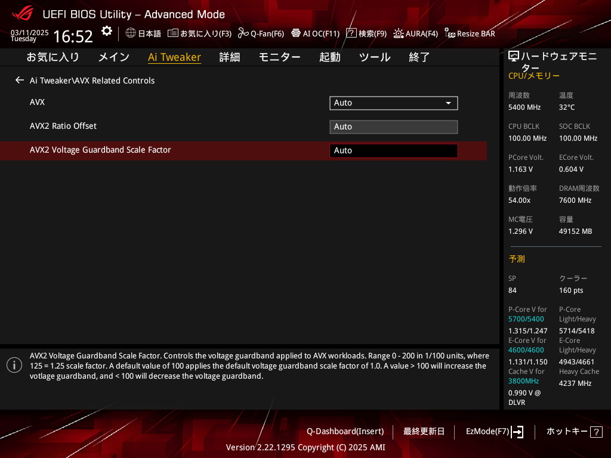The height and width of the screenshot is (458, 611).
Task: Select AVX2 Voltage Guardband Scale Factor label
Action: click(x=100, y=150)
